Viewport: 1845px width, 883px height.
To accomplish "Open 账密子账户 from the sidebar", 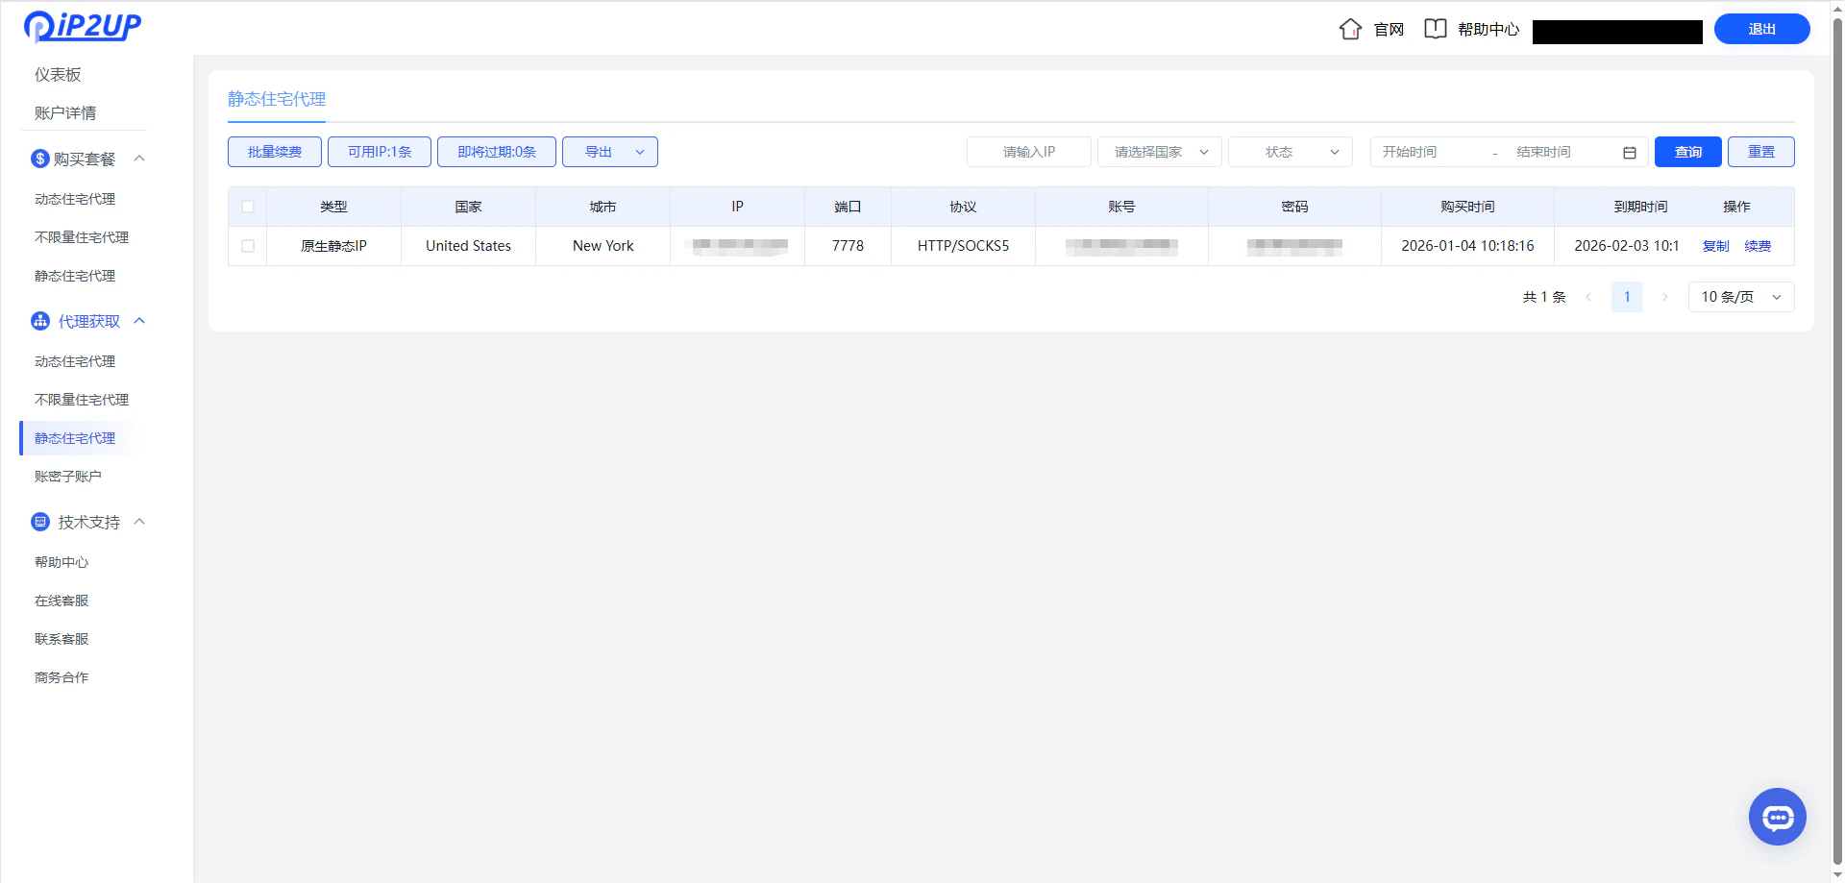I will [67, 475].
